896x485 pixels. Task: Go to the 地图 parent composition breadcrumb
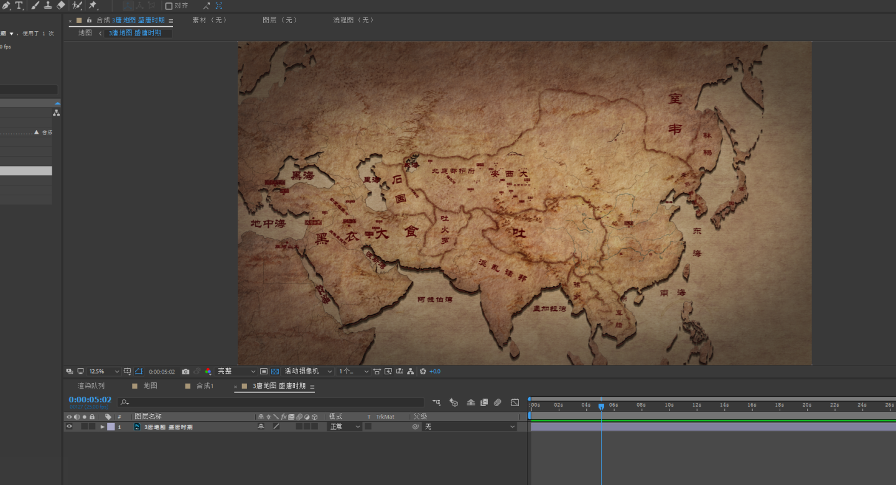[85, 33]
